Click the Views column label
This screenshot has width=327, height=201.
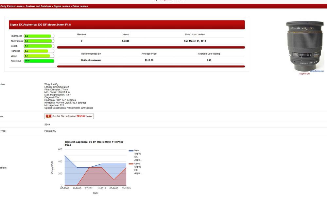pos(126,35)
